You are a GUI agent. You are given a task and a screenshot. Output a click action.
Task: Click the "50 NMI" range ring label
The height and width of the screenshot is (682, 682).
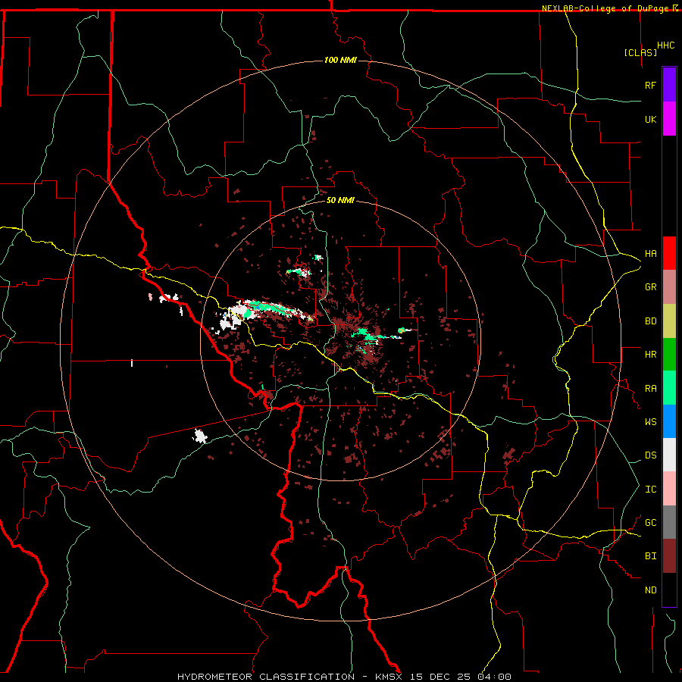click(x=340, y=200)
